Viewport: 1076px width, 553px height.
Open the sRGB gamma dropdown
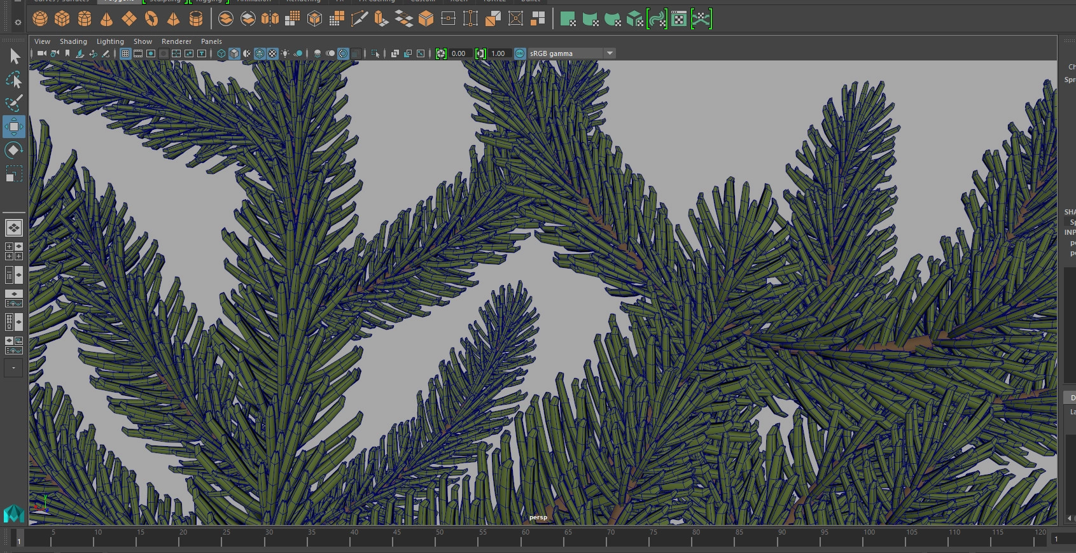(x=610, y=53)
